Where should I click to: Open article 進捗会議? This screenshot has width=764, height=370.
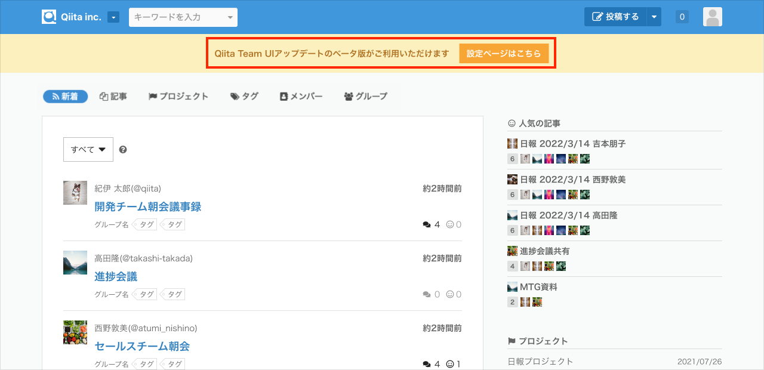coord(116,276)
